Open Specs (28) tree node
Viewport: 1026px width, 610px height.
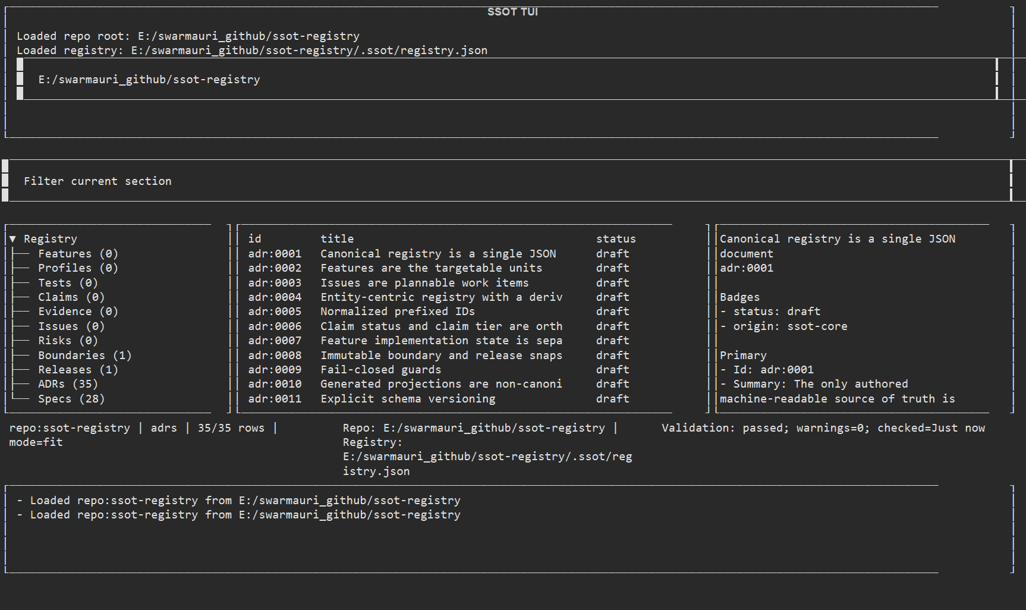click(x=71, y=399)
